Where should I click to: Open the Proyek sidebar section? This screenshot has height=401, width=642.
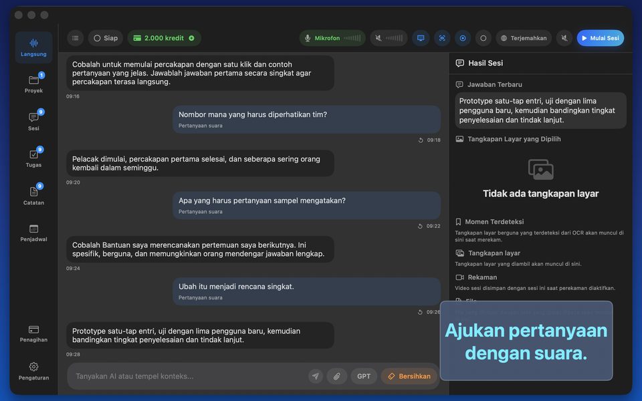click(33, 84)
